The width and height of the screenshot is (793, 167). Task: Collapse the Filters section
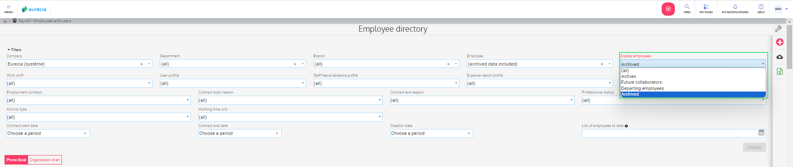pyautogui.click(x=14, y=49)
